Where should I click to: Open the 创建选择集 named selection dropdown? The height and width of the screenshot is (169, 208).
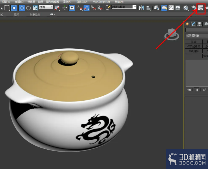coord(124,7)
